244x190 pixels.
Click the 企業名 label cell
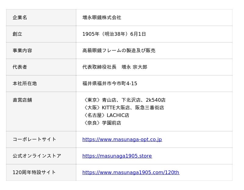tap(20, 18)
